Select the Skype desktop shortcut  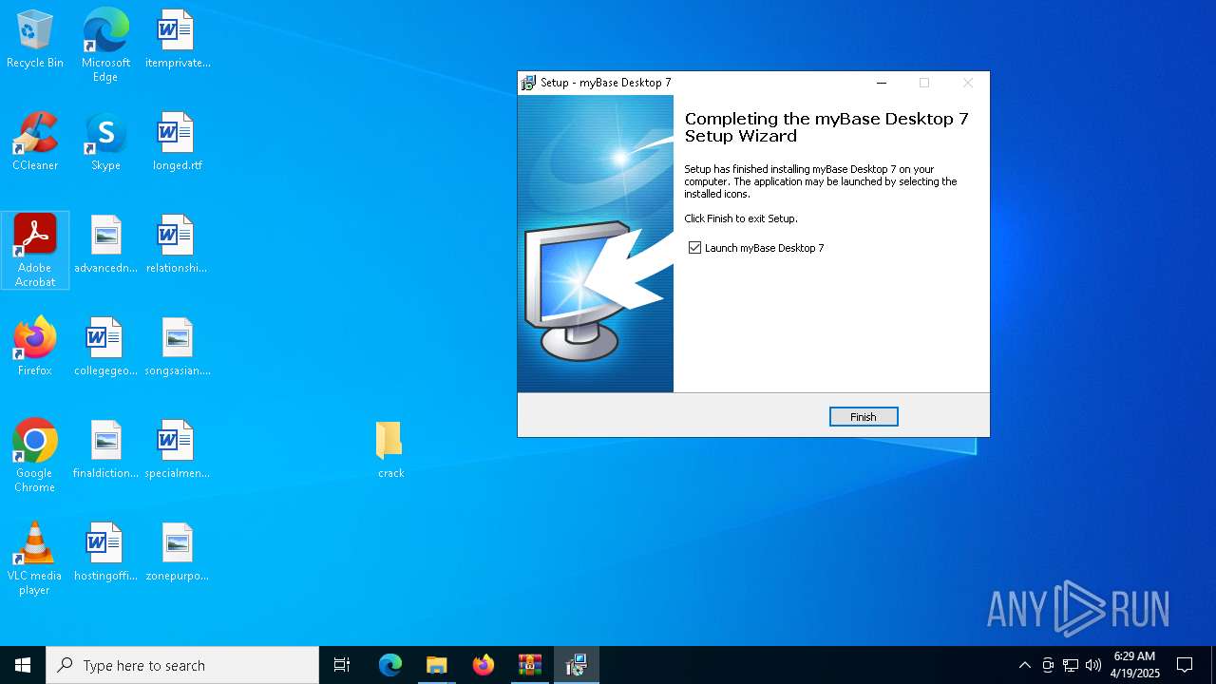[105, 142]
